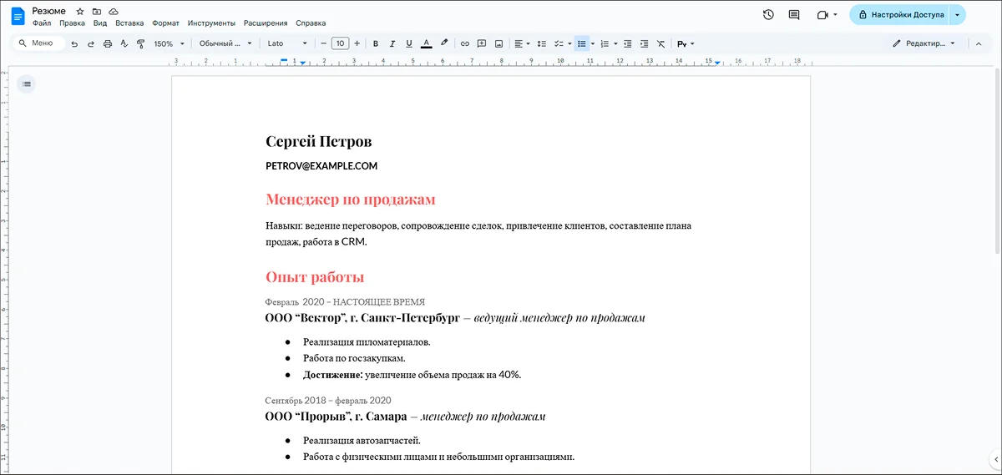The width and height of the screenshot is (1002, 475).
Task: Open the zoom level 150% dropdown
Action: [x=170, y=43]
